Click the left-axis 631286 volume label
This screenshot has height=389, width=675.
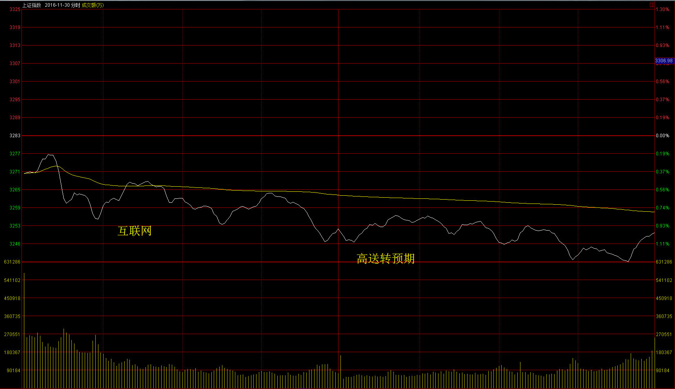[12, 262]
